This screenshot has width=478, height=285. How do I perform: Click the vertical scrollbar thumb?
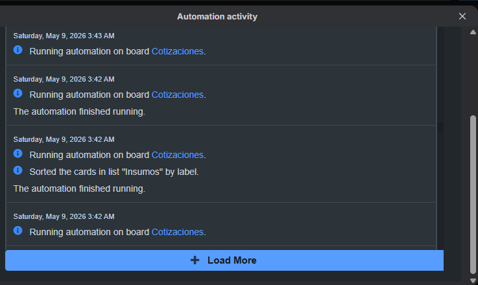tap(473, 195)
